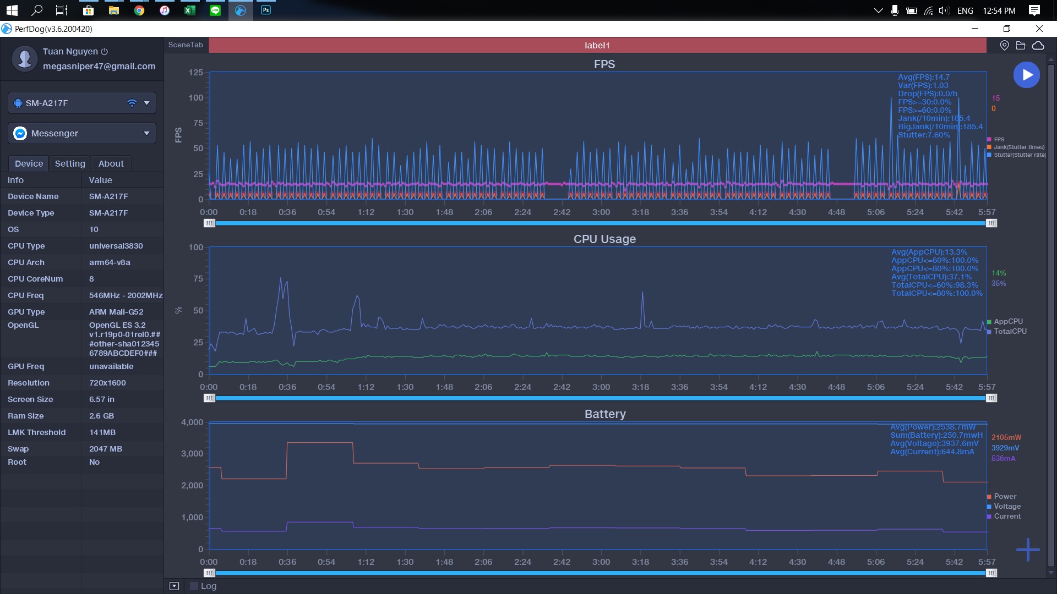The image size is (1057, 594).
Task: Toggle the AppCPU legend series
Action: (1007, 321)
